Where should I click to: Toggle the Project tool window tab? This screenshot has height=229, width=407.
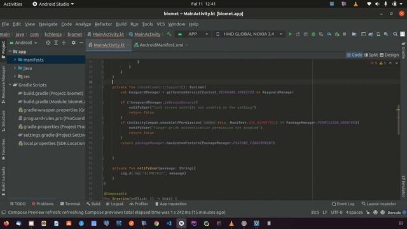click(3, 50)
